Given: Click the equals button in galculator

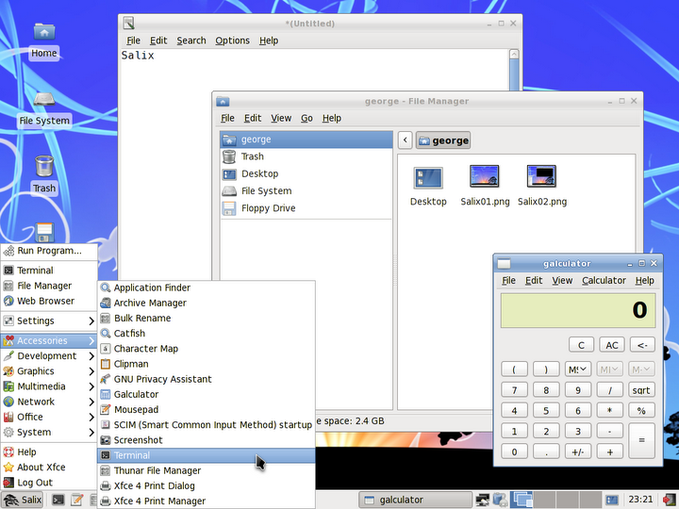Looking at the screenshot, I should 640,440.
